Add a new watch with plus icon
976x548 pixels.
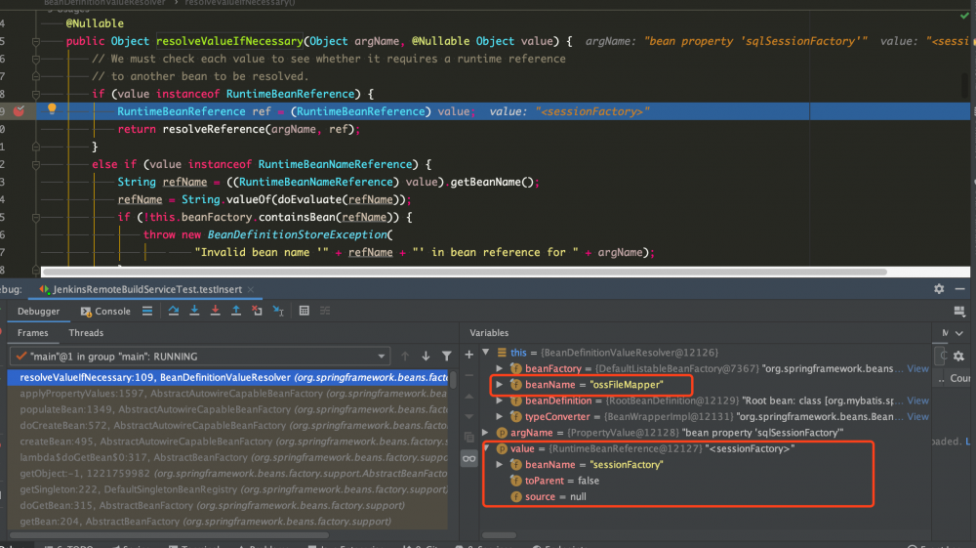469,354
